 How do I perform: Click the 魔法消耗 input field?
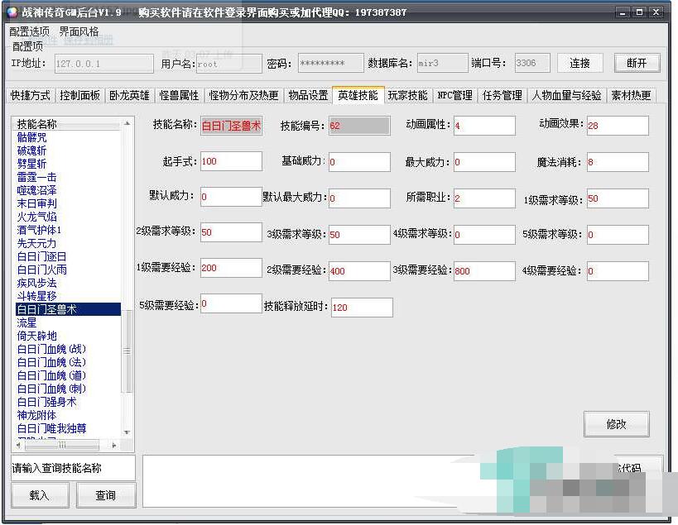point(617,162)
